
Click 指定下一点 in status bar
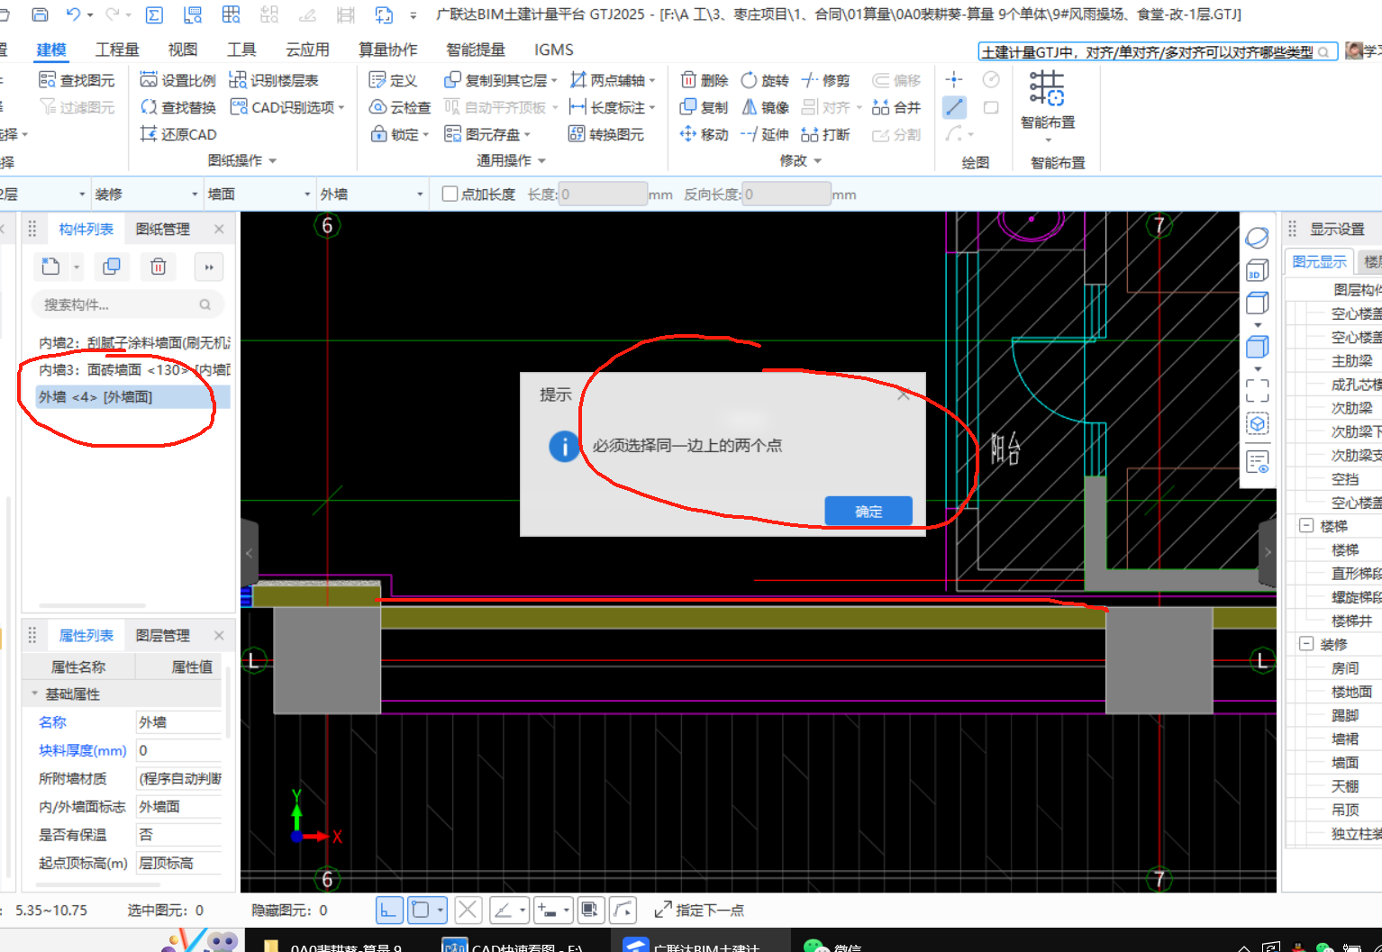[699, 911]
